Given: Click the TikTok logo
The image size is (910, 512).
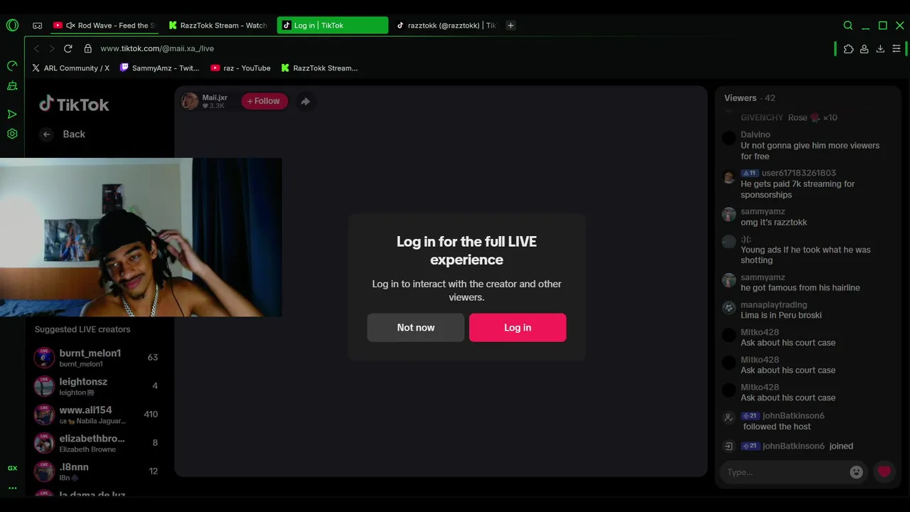Looking at the screenshot, I should (74, 105).
